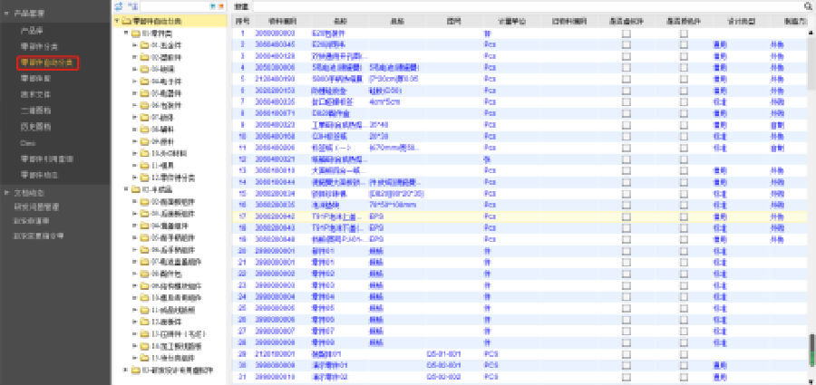Click the folder icon of root 零部件自由分类
Image resolution: width=816 pixels, height=385 pixels.
[x=126, y=22]
